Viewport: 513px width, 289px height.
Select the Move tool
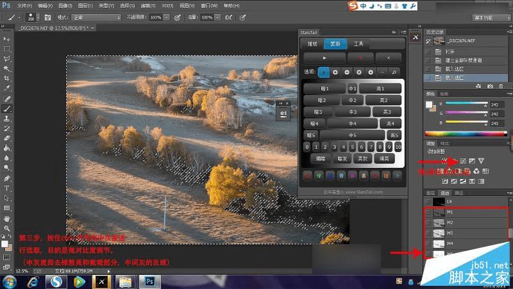(x=6, y=38)
